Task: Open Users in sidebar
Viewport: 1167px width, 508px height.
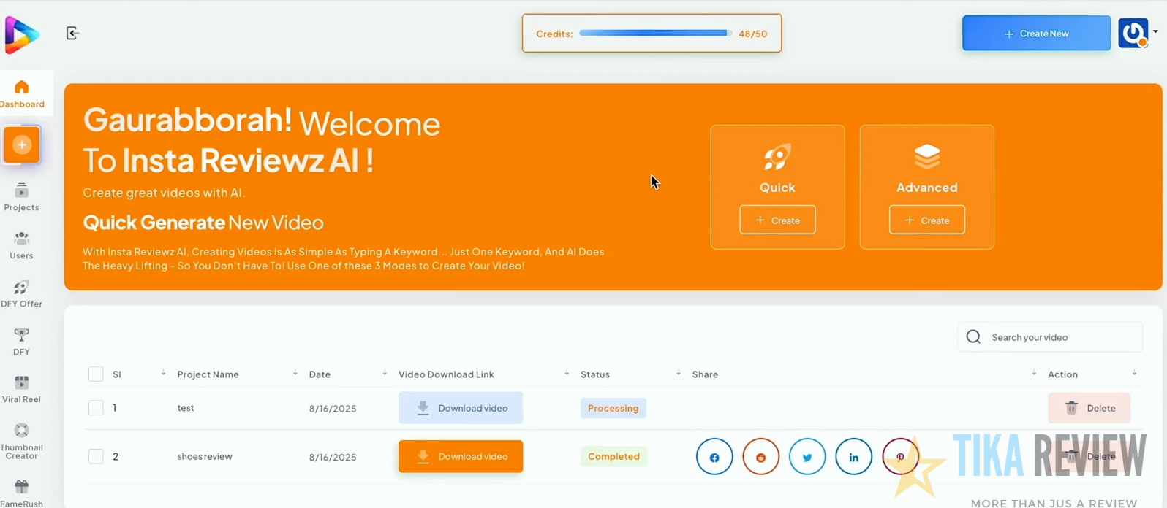Action: (x=21, y=246)
